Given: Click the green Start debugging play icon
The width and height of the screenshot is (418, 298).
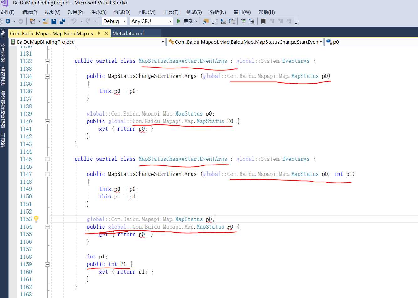Looking at the screenshot, I should (x=178, y=21).
